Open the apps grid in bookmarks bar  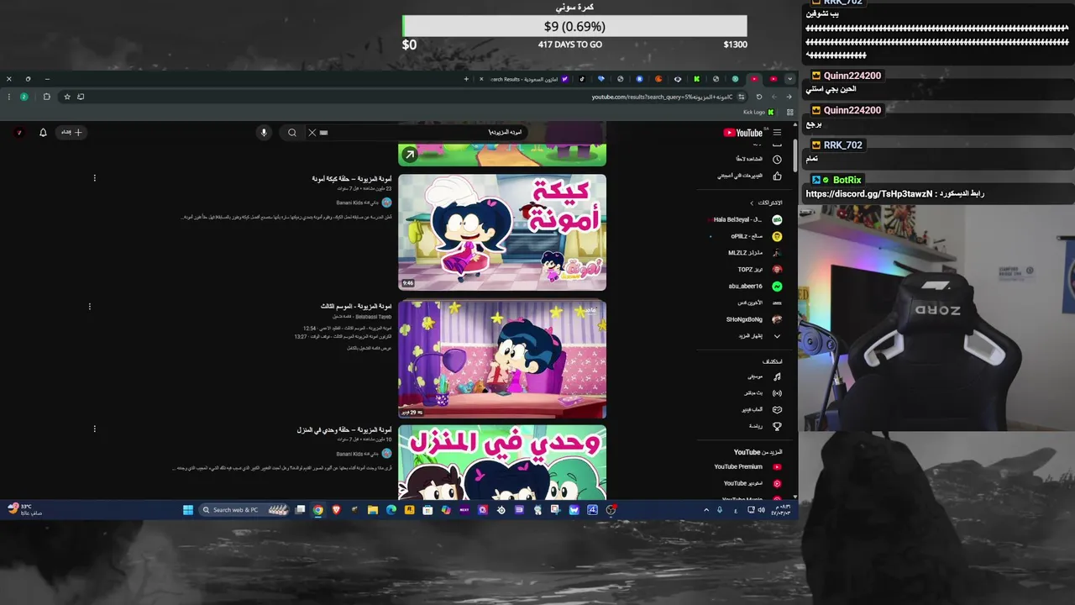point(789,112)
